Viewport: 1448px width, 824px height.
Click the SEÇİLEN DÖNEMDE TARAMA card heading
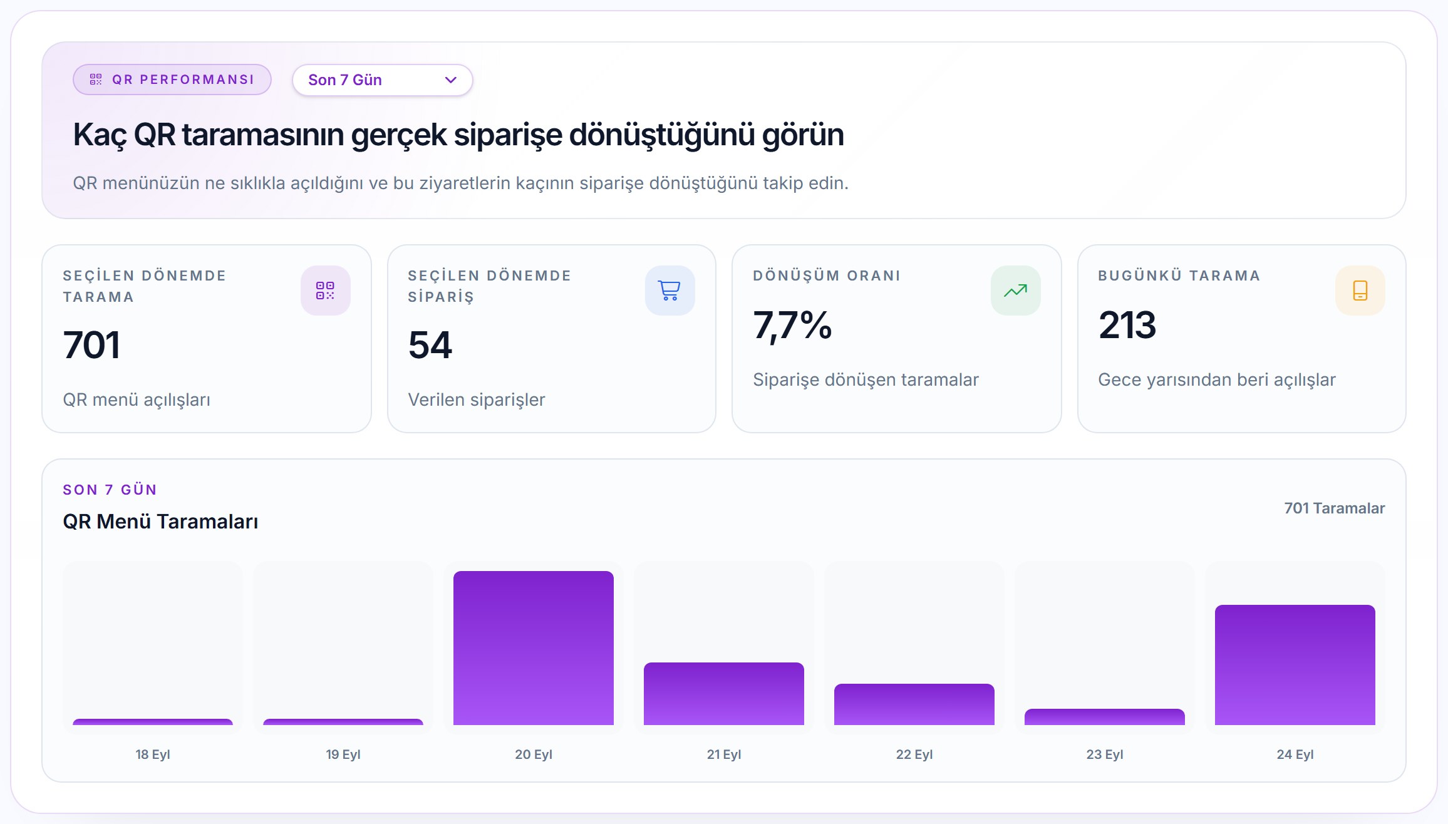(145, 286)
